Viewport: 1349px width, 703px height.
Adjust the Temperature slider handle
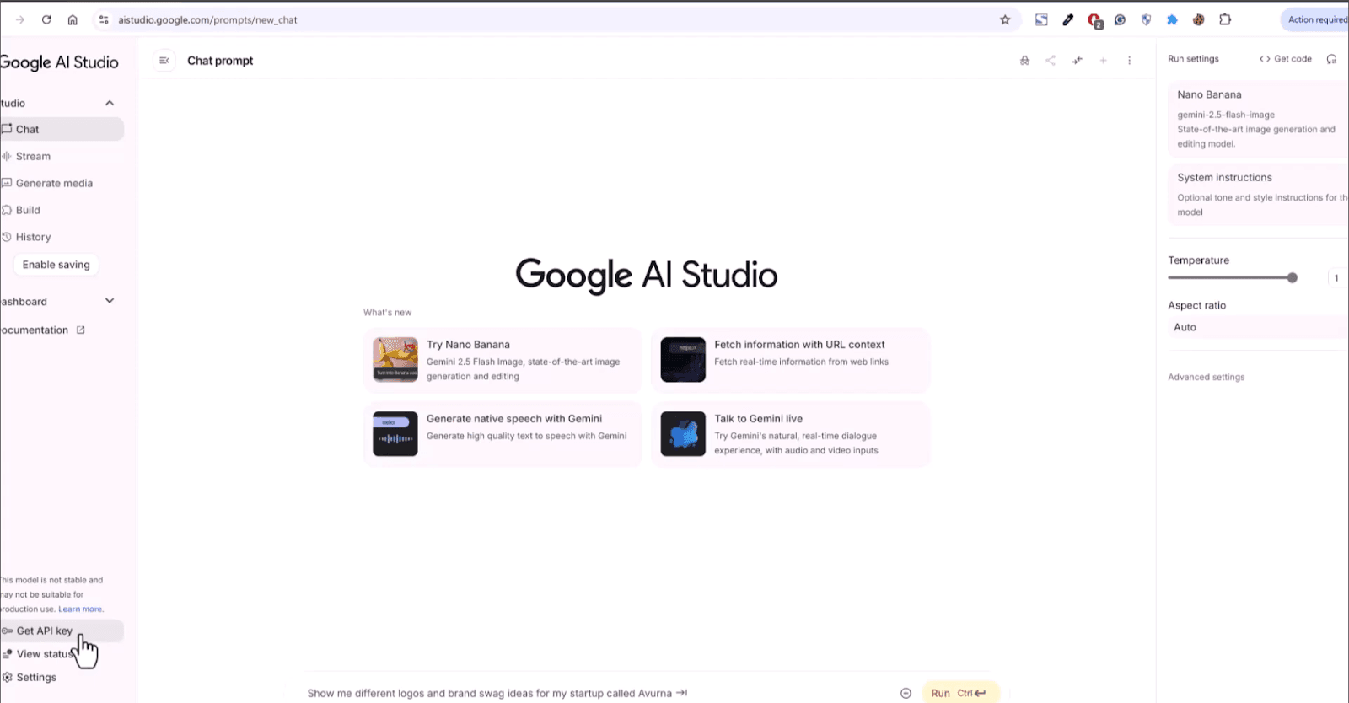tap(1292, 277)
